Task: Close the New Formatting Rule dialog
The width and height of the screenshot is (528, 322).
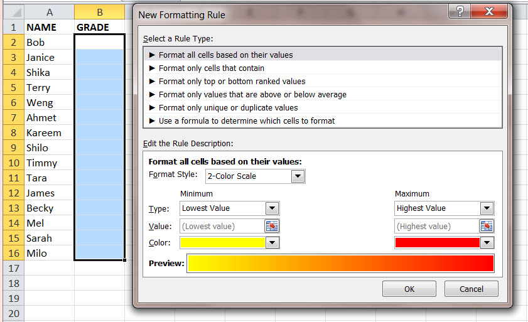Action: (x=489, y=11)
